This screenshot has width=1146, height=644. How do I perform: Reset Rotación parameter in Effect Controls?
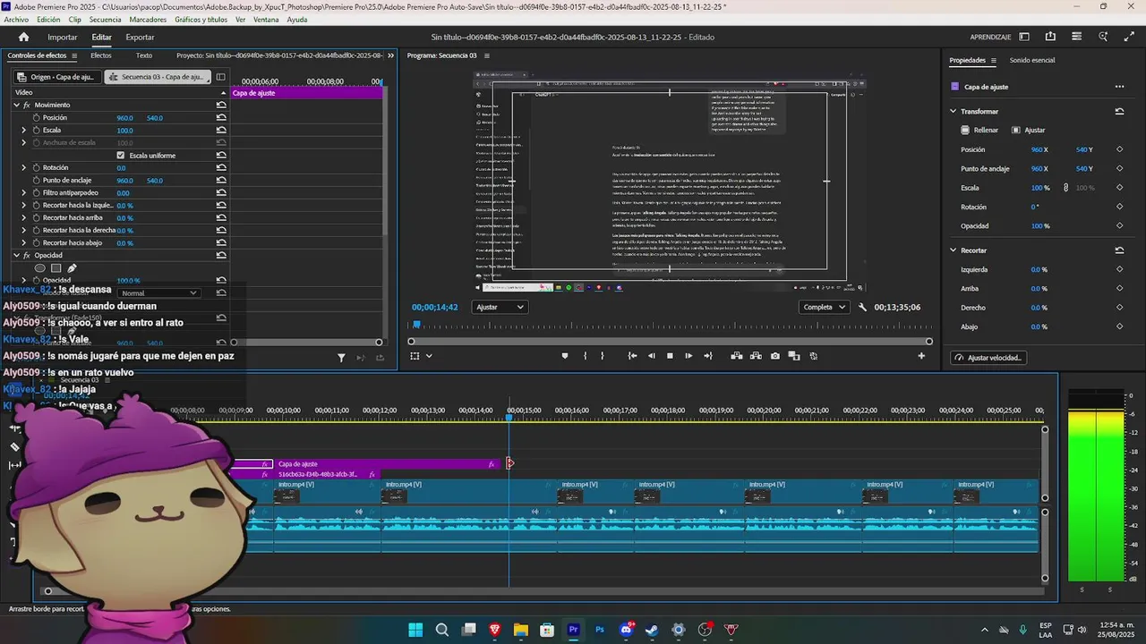221,167
